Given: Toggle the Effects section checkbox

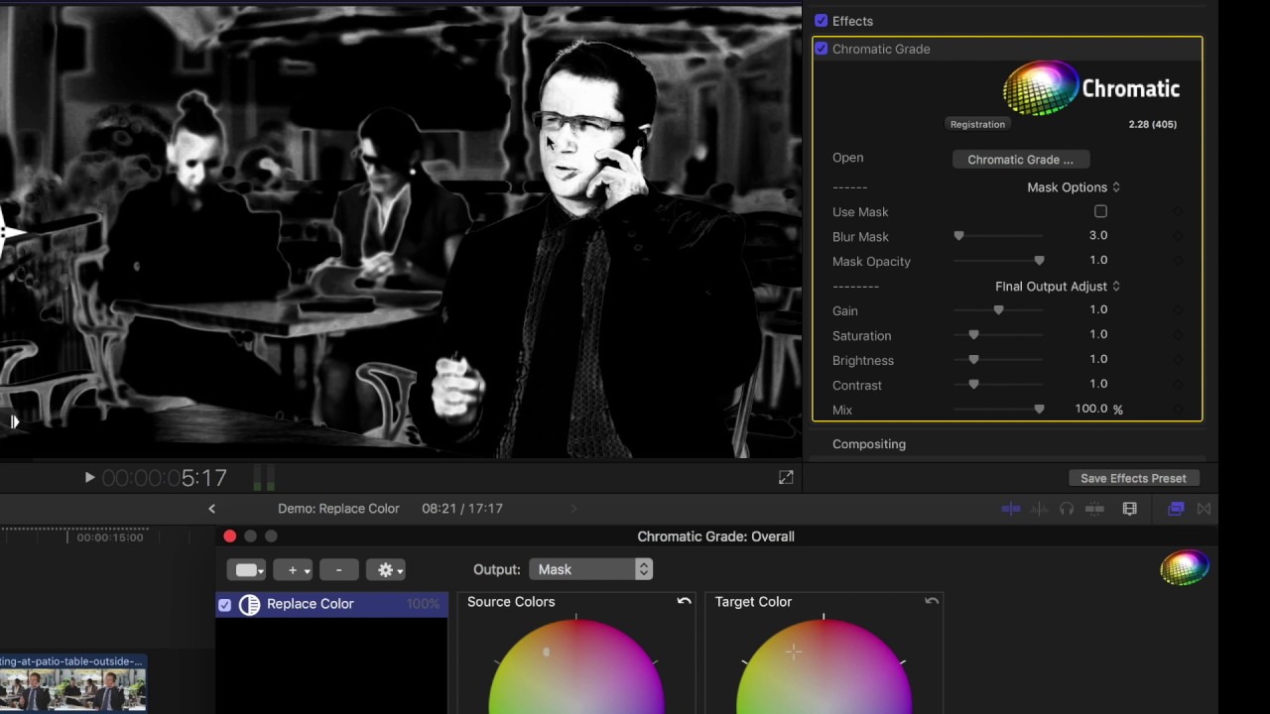Looking at the screenshot, I should [821, 21].
